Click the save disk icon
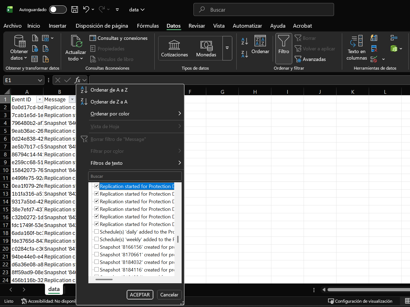 click(75, 9)
